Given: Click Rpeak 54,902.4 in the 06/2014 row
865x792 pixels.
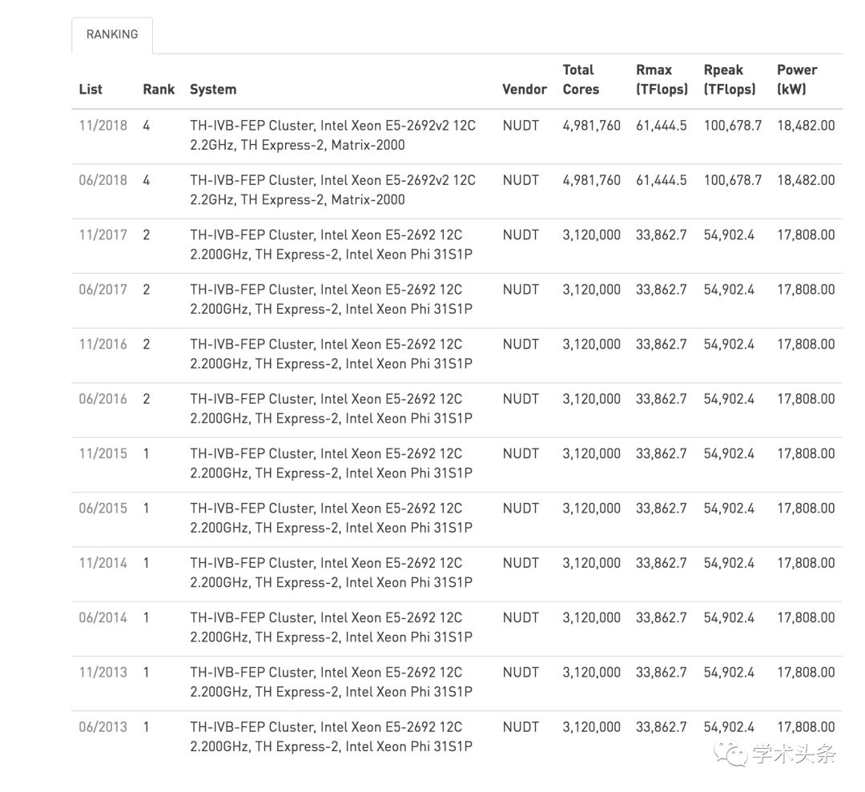Looking at the screenshot, I should [730, 617].
